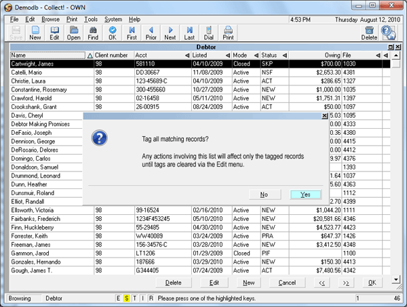
Task: Confirm tagging by clicking Yes
Action: tap(305, 195)
